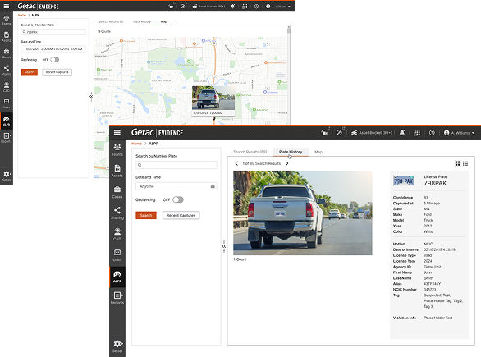Open notifications bell in back window header
Image resolution: width=481 pixels, height=357 pixels.
(233, 6)
